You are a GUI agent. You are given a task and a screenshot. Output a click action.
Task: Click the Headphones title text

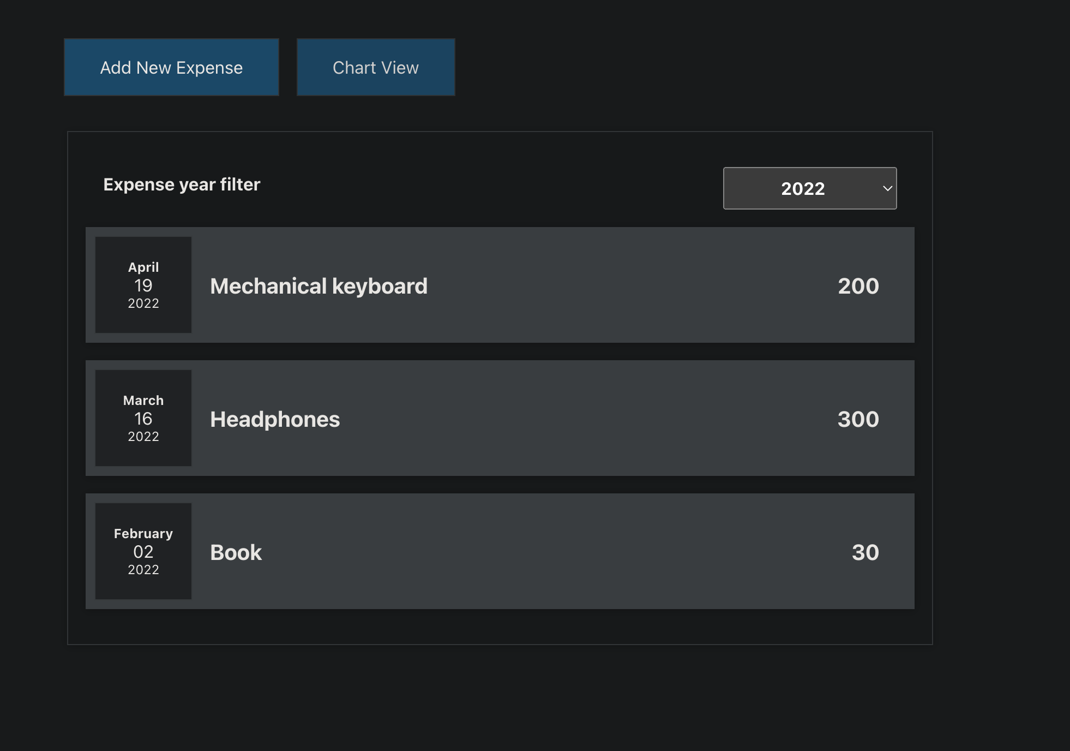point(275,419)
